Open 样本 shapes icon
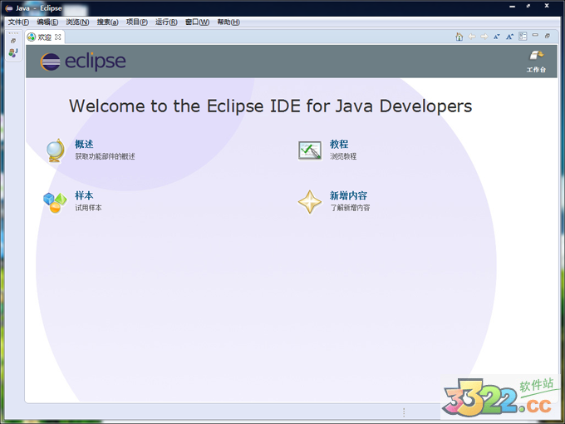The image size is (565, 424). 55,203
